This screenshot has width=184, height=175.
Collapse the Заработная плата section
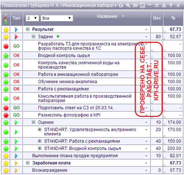(x=28, y=163)
